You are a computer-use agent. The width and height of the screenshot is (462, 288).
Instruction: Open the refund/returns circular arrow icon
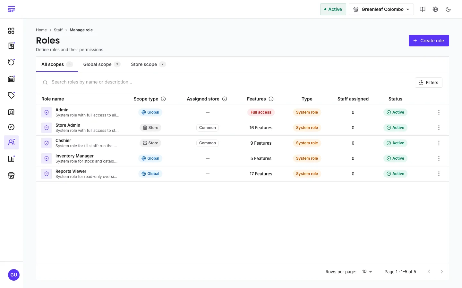[11, 62]
